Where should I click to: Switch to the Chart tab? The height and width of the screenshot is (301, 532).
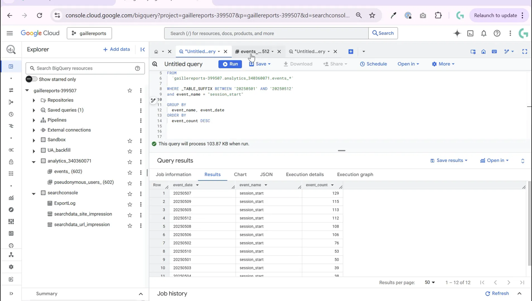(x=240, y=174)
